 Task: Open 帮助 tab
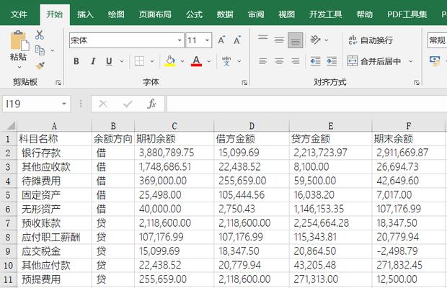point(365,14)
